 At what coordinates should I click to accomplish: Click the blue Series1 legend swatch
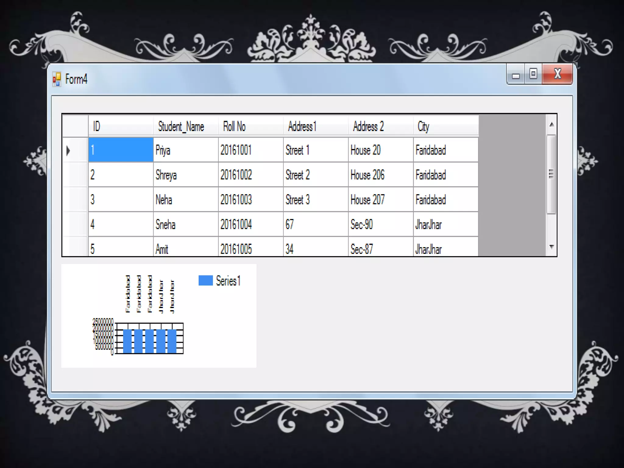[x=206, y=281]
